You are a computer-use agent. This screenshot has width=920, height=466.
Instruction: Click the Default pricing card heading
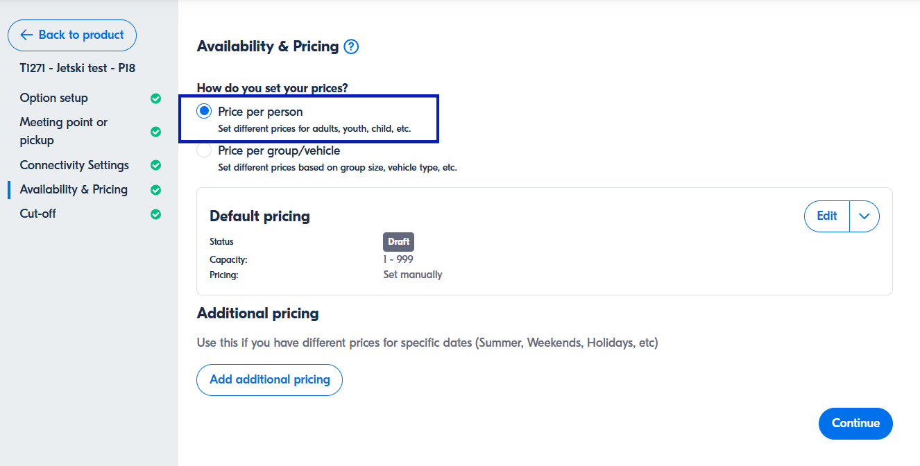(x=259, y=216)
